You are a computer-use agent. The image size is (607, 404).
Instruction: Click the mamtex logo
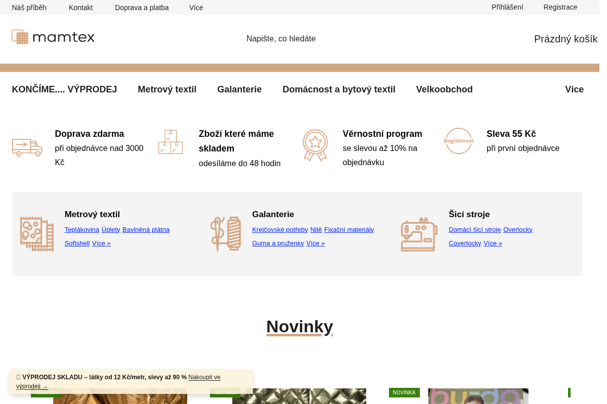pos(53,37)
